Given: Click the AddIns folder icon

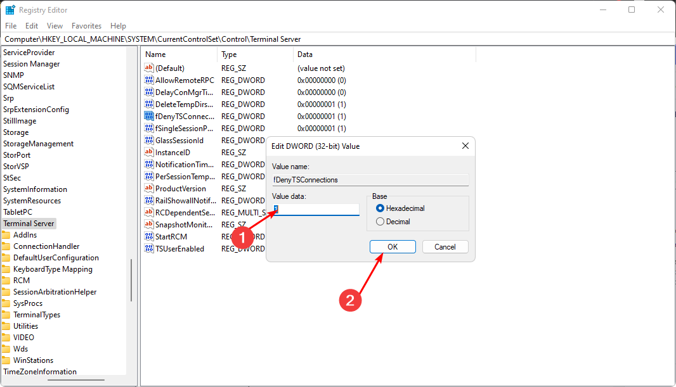Looking at the screenshot, I should 6,234.
